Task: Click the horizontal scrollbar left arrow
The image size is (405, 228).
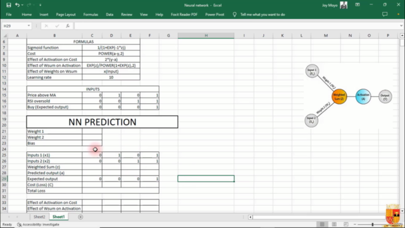Action: [251, 217]
